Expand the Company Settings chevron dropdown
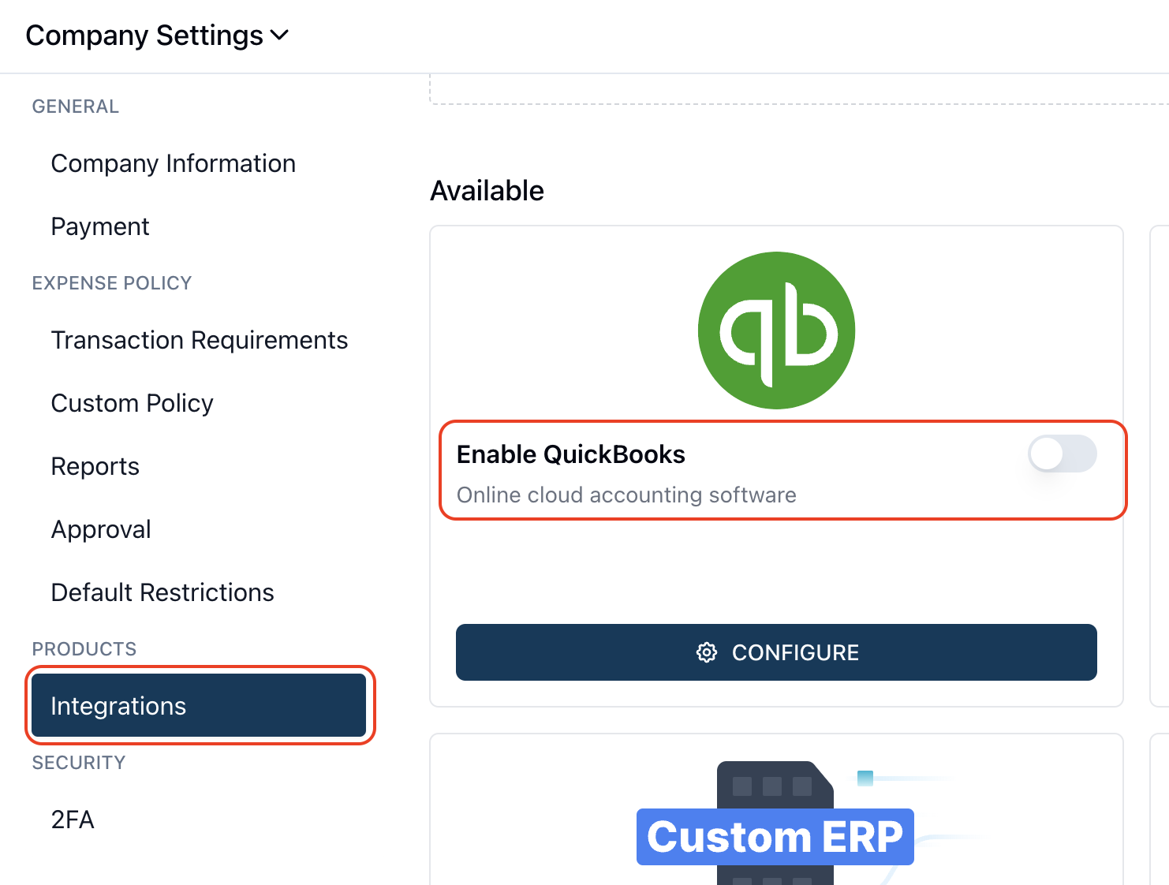Image resolution: width=1169 pixels, height=885 pixels. pyautogui.click(x=279, y=35)
